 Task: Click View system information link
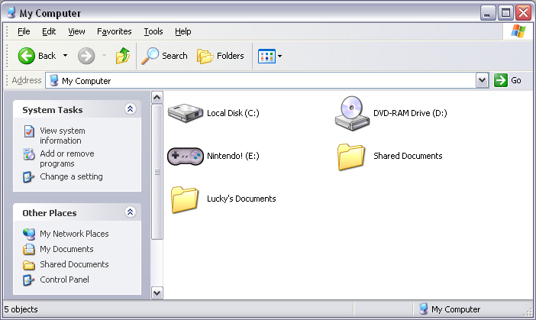(62, 136)
